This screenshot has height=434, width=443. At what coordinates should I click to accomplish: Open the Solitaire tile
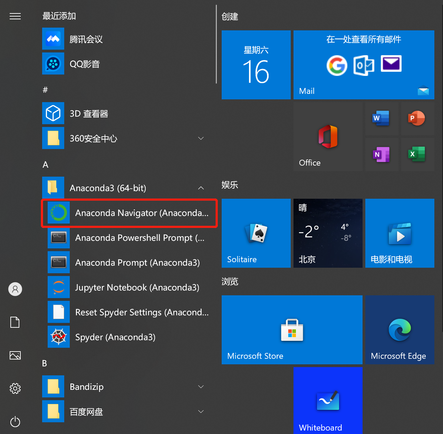(256, 233)
